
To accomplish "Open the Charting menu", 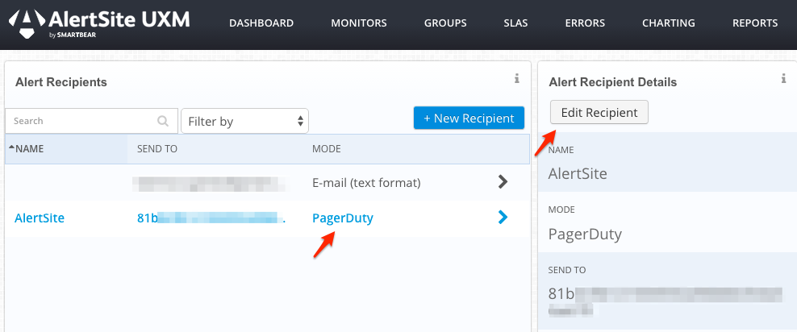I will click(669, 23).
